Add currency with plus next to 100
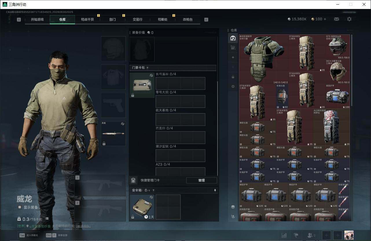 click(325, 19)
